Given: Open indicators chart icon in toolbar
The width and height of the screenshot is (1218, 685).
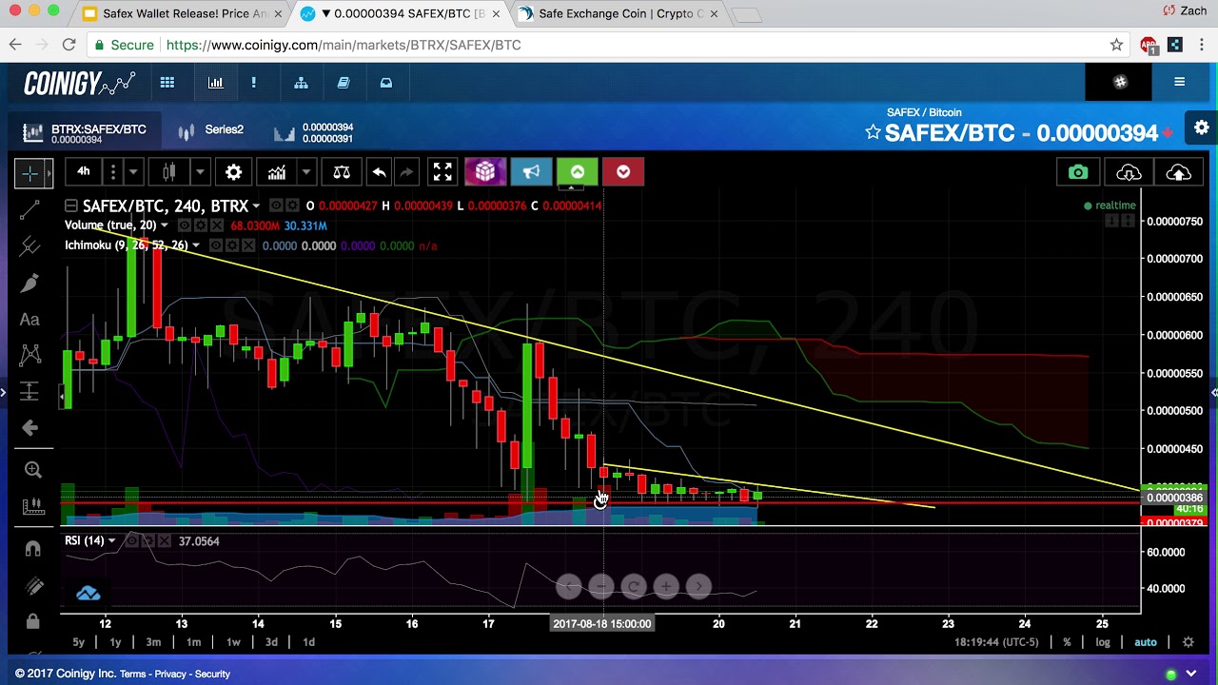Looking at the screenshot, I should [x=276, y=172].
